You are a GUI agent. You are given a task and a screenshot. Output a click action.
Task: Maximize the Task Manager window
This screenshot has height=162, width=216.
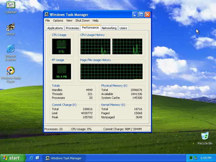coord(141,15)
